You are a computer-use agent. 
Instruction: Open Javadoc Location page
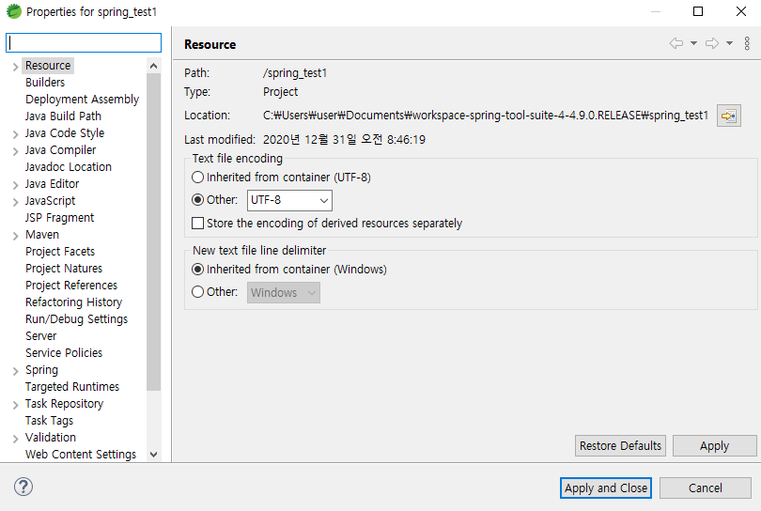(x=69, y=166)
